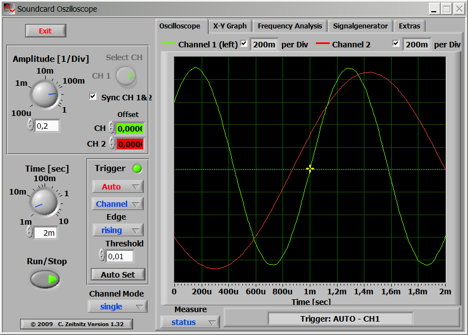468x335 pixels.
Task: Click the Trigger: AUTO - CH1 status text
Action: (x=340, y=319)
